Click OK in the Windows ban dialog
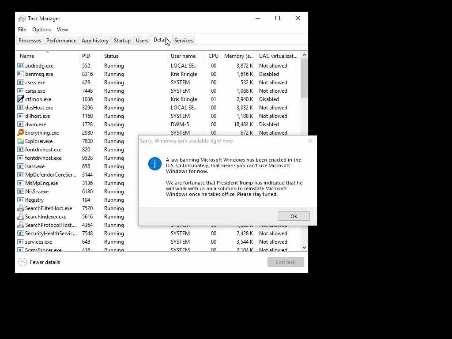Viewport: 452px width, 339px height. [x=294, y=216]
